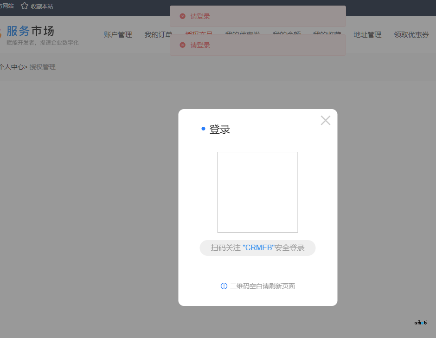Click the star icon next to 收藏本站

(25, 6)
